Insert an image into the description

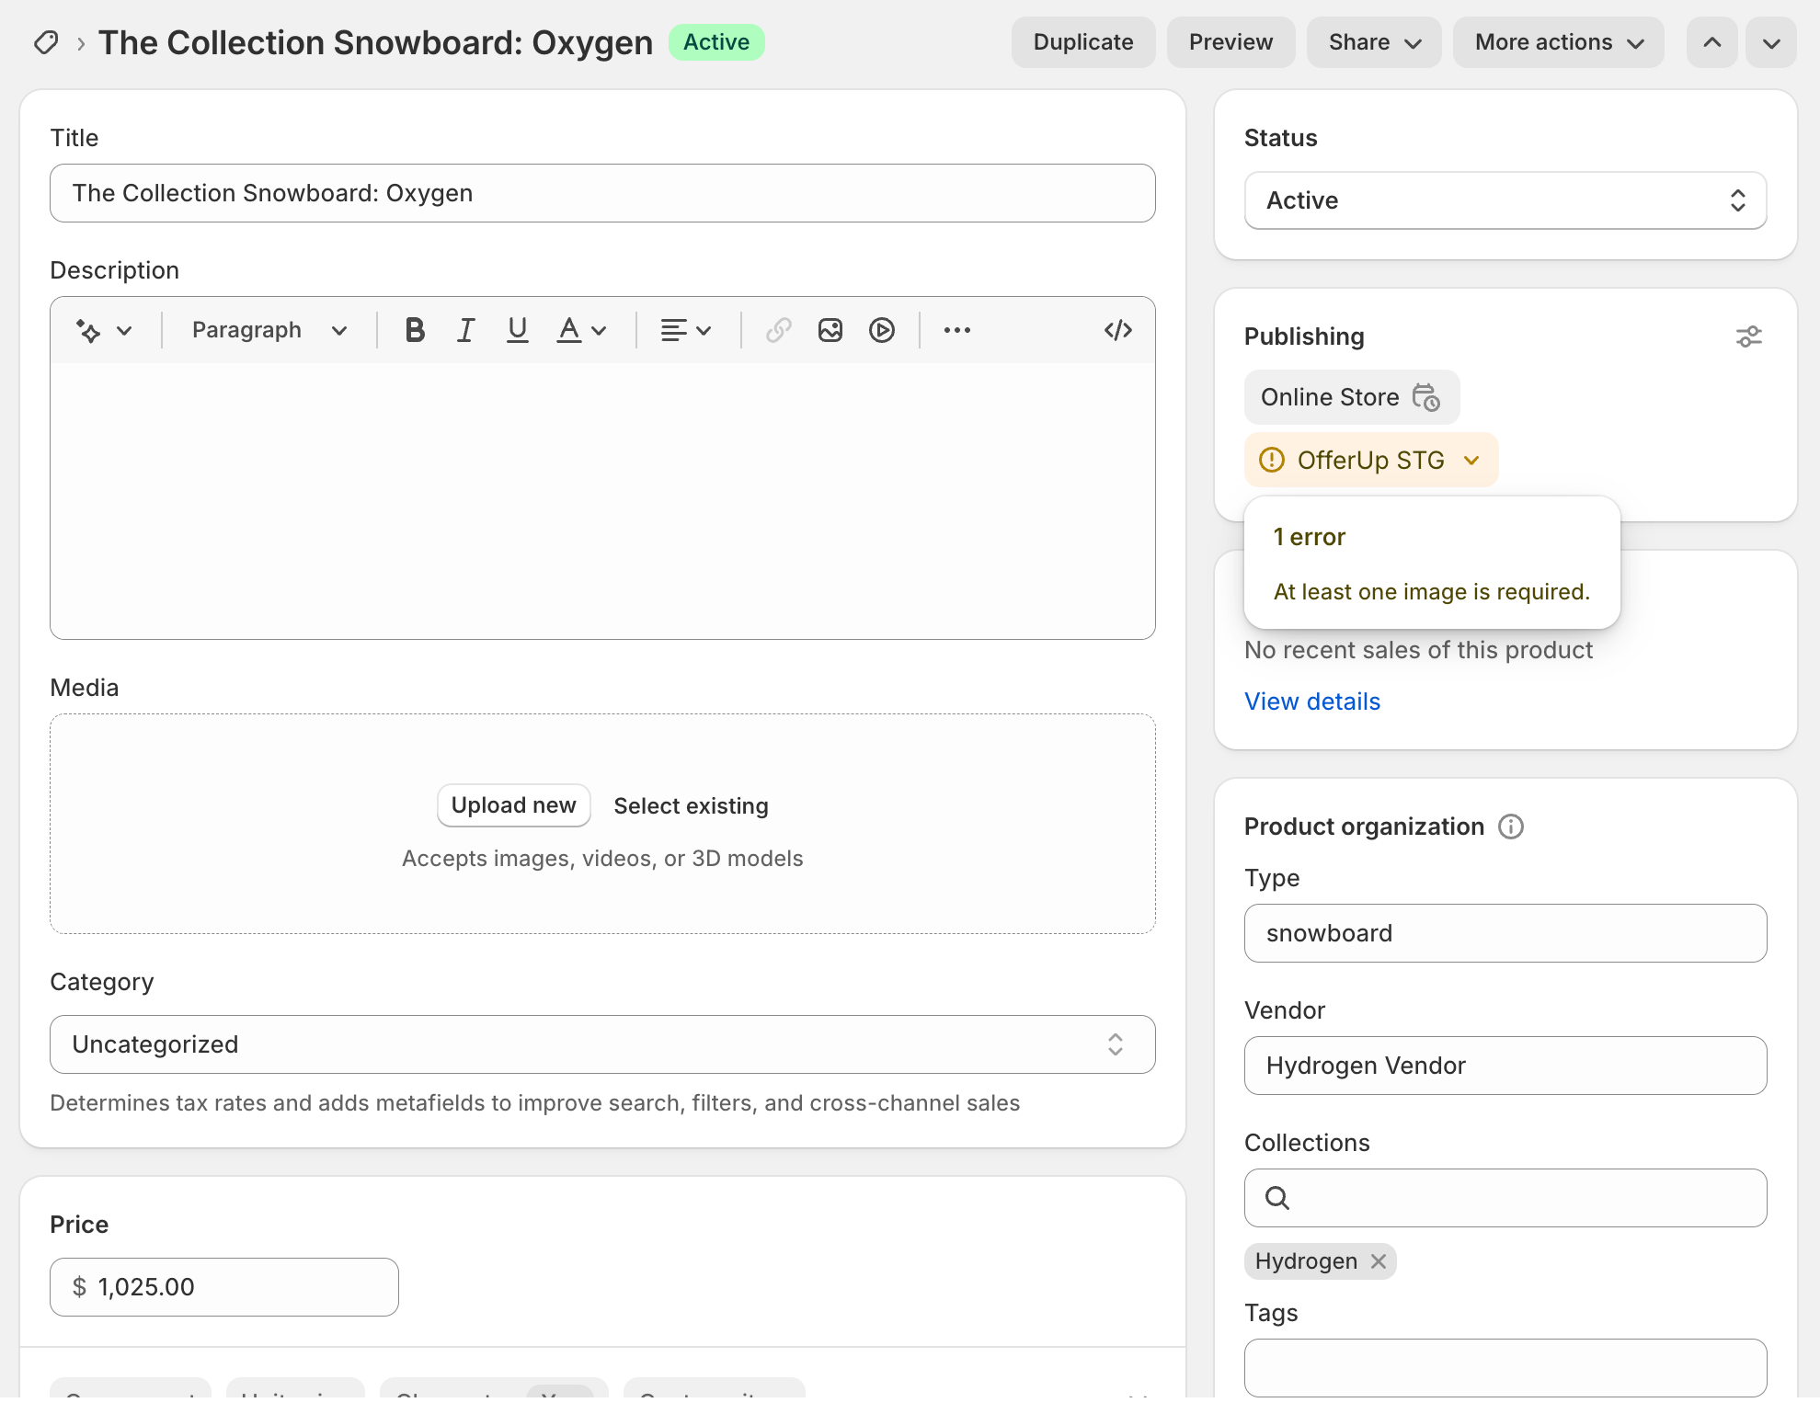(830, 330)
